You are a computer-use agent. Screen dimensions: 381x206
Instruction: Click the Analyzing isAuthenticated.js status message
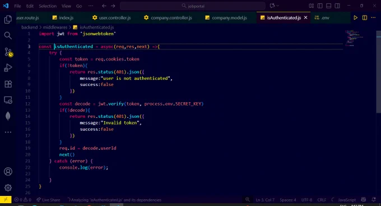click(x=114, y=200)
